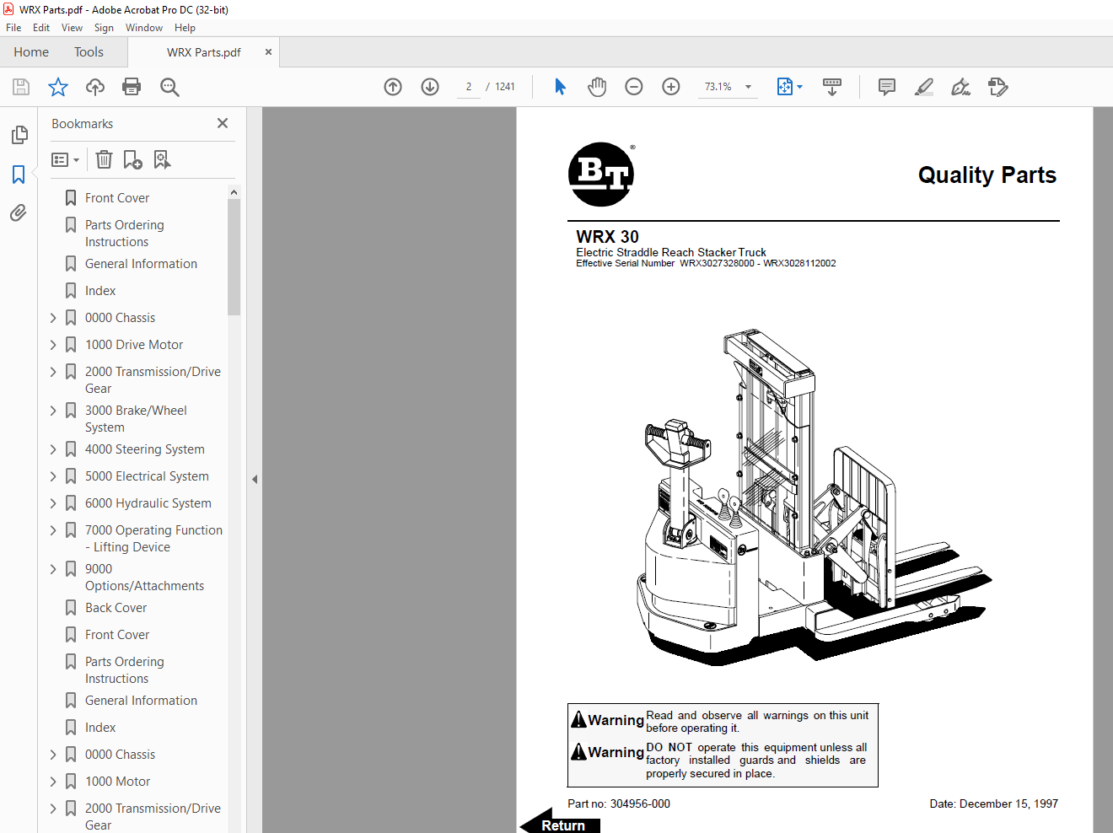The height and width of the screenshot is (833, 1113).
Task: Activate the Hand pan tool
Action: pyautogui.click(x=597, y=87)
